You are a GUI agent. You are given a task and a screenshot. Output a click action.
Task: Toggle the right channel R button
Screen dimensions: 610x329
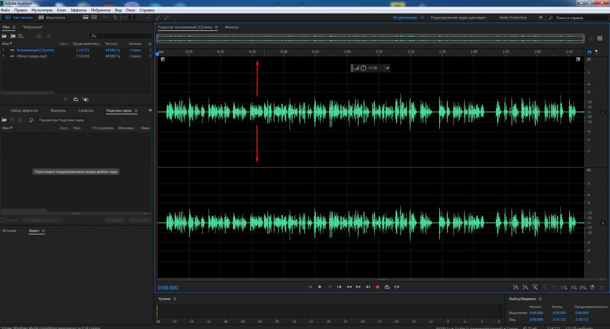(x=604, y=223)
